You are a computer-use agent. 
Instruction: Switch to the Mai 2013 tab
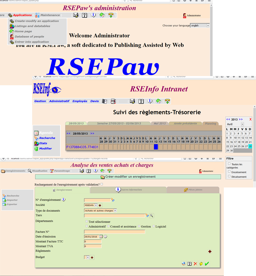point(160,123)
